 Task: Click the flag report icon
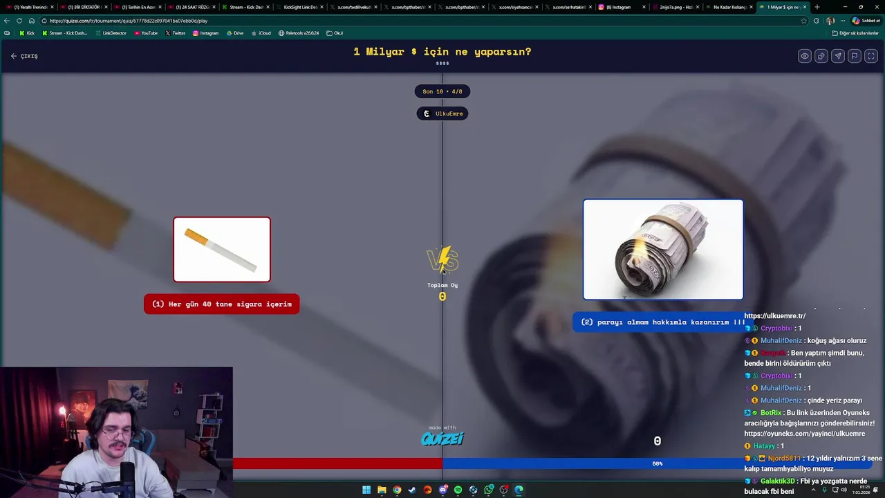tap(855, 56)
